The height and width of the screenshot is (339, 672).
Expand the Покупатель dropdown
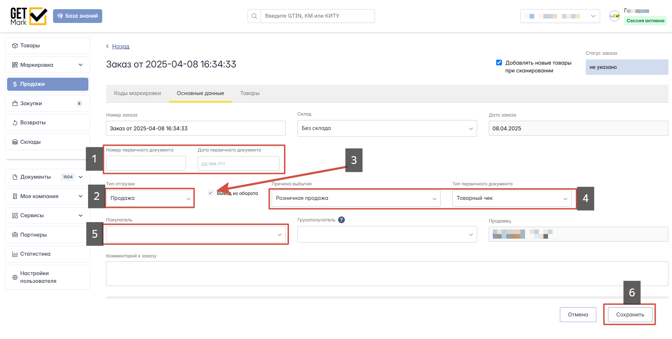pos(196,234)
